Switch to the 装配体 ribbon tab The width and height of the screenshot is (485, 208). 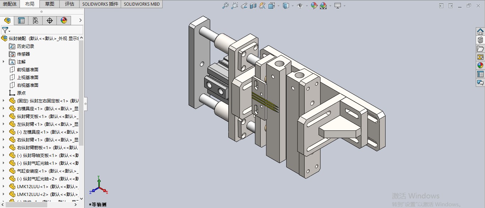(10, 4)
